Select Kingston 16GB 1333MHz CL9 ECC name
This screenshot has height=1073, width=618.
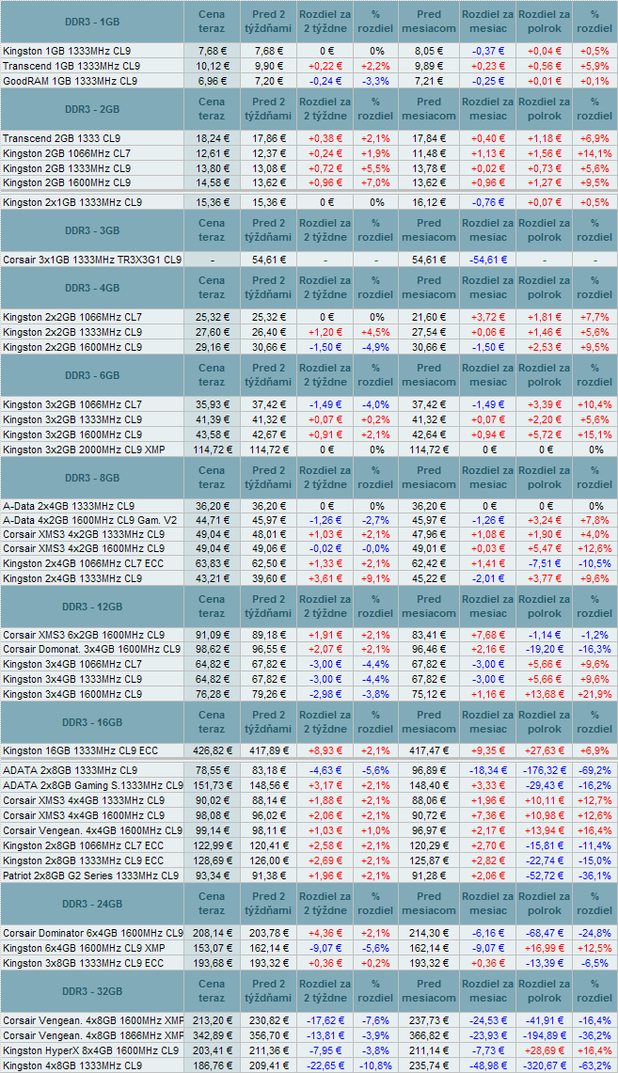(80, 750)
